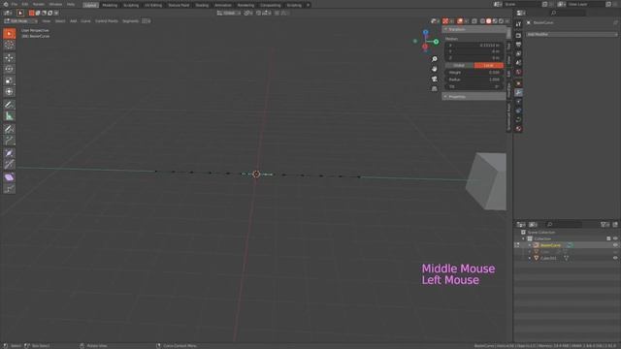Open the Modifier properties wrench tab
The width and height of the screenshot is (621, 349).
[x=518, y=93]
